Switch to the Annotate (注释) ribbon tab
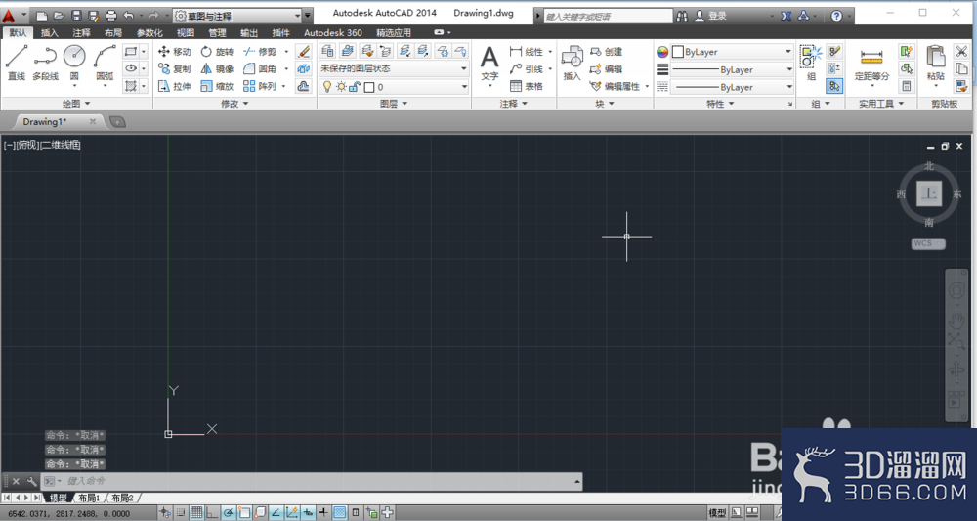 click(81, 33)
